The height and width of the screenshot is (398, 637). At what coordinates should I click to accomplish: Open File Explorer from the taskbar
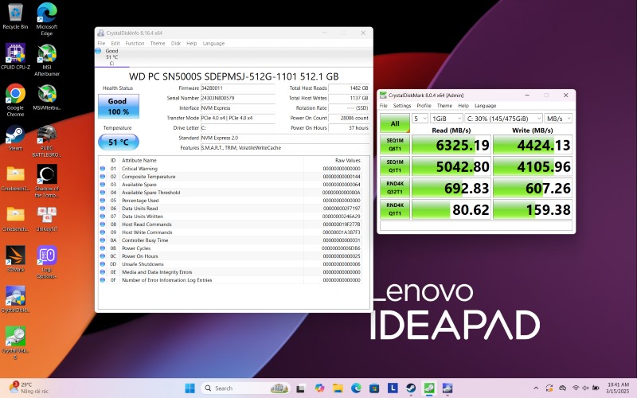[x=338, y=388]
